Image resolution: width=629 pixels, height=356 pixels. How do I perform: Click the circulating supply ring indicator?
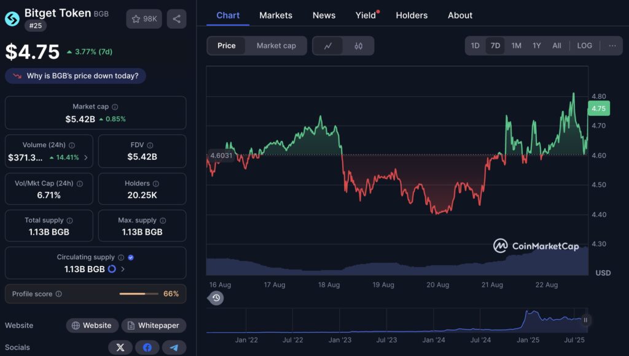[x=112, y=269]
